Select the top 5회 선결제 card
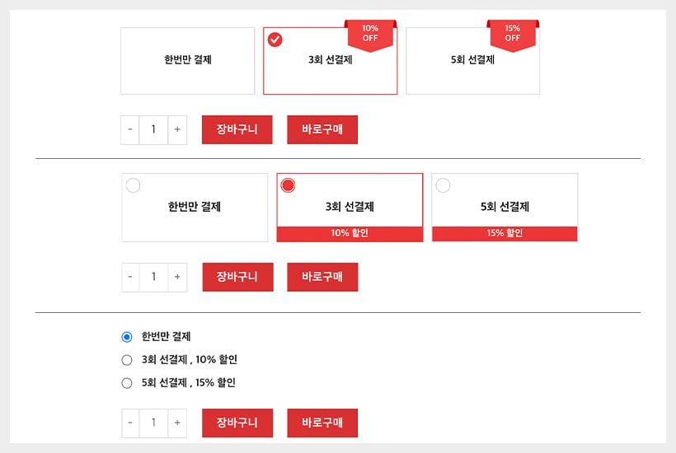This screenshot has height=453, width=676. pyautogui.click(x=472, y=60)
